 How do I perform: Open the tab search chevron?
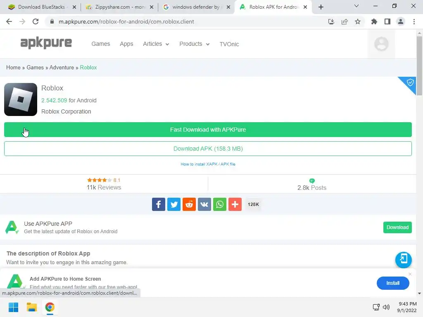coord(356,6)
